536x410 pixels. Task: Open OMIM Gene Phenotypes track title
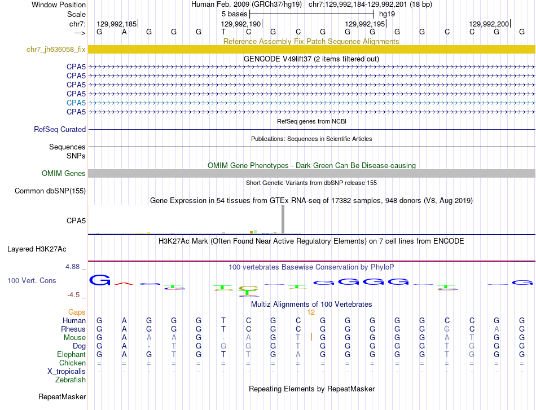(311, 165)
